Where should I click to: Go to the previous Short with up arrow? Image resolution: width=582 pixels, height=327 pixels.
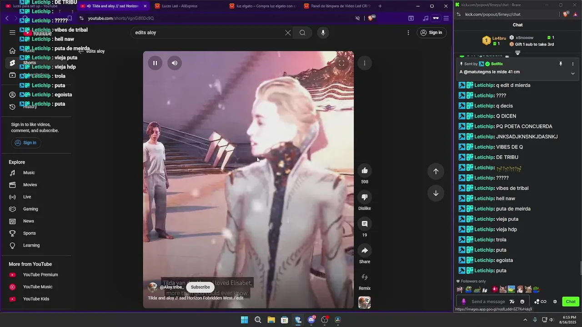436,171
